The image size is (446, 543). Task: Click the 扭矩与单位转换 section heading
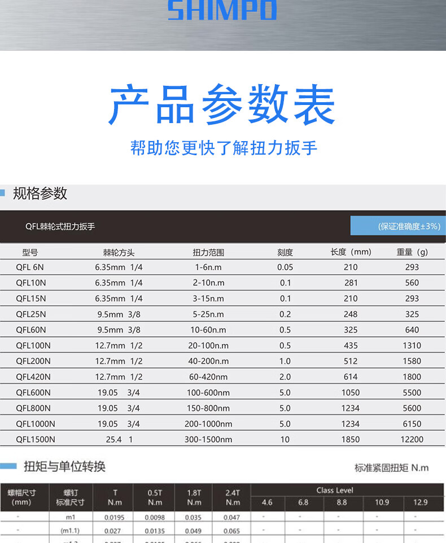[x=64, y=466]
